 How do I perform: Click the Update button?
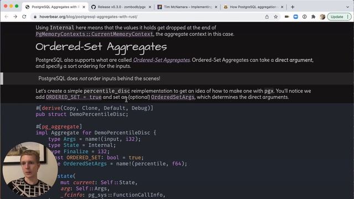[x=337, y=17]
